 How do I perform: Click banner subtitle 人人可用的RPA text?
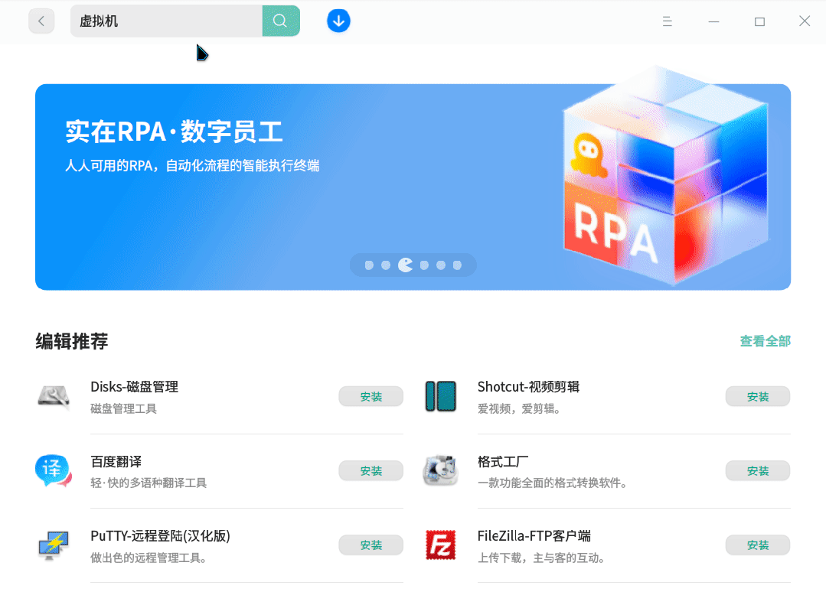191,166
